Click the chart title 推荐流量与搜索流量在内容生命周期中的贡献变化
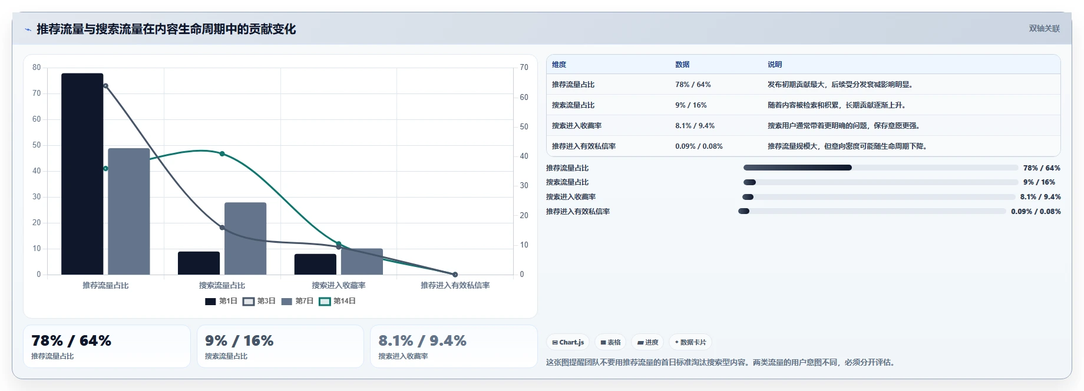The height and width of the screenshot is (391, 1084). (166, 29)
